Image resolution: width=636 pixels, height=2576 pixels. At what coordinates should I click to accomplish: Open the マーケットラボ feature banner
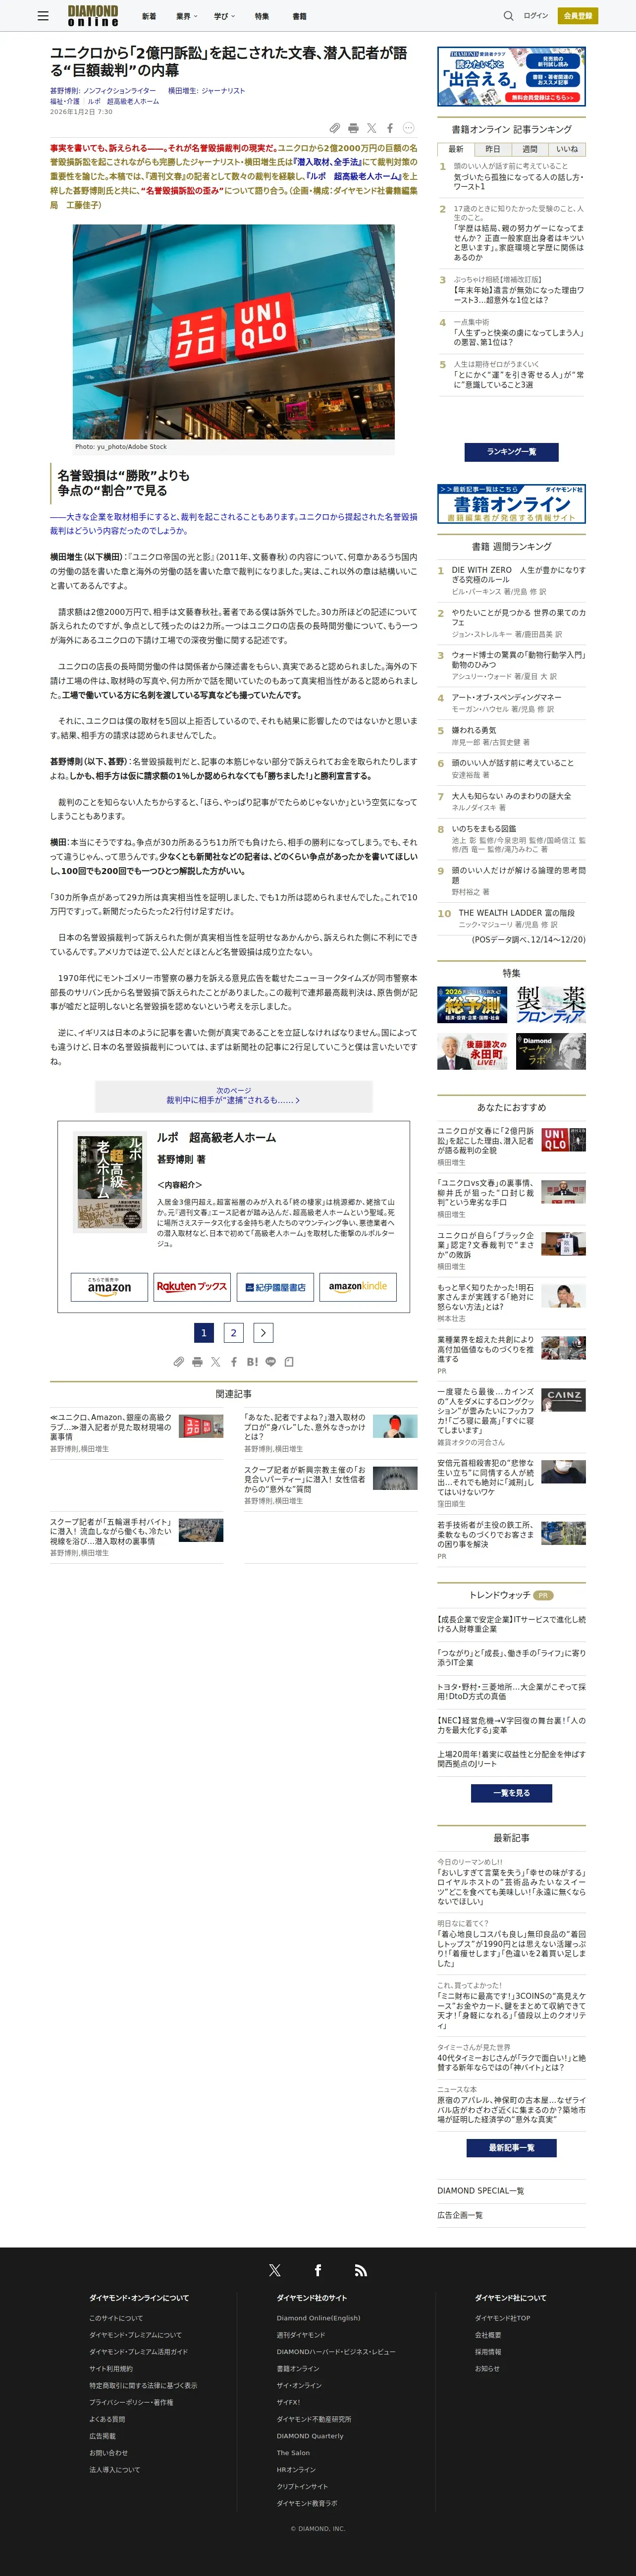[x=550, y=1052]
